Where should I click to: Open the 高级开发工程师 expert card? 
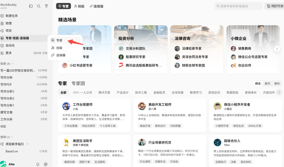tap(170, 115)
